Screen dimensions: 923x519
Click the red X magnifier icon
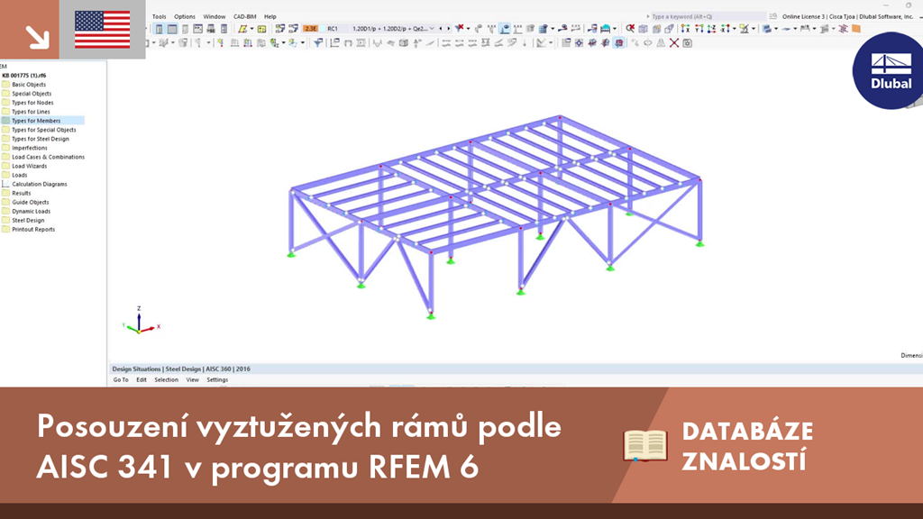pos(630,28)
